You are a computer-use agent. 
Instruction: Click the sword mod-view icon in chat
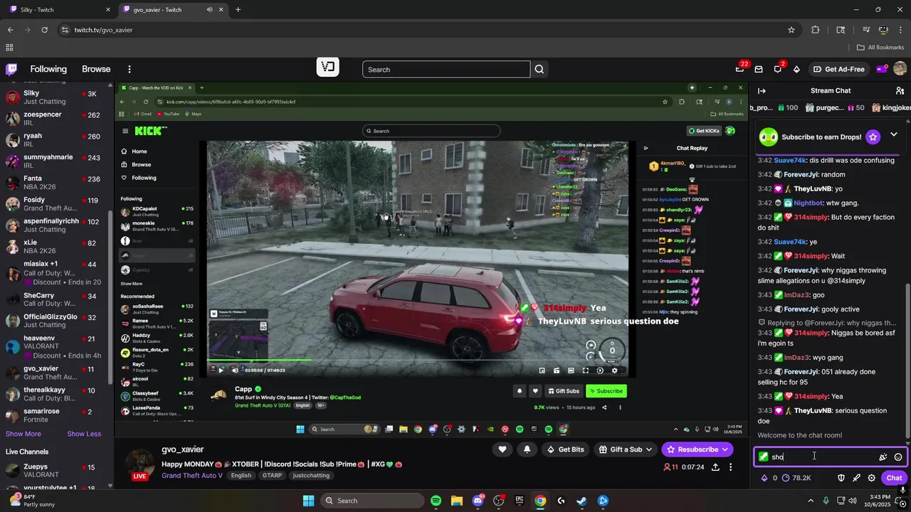856,478
